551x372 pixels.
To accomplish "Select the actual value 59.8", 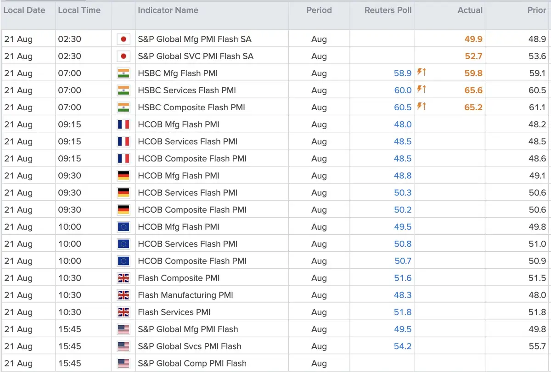I will coord(473,73).
